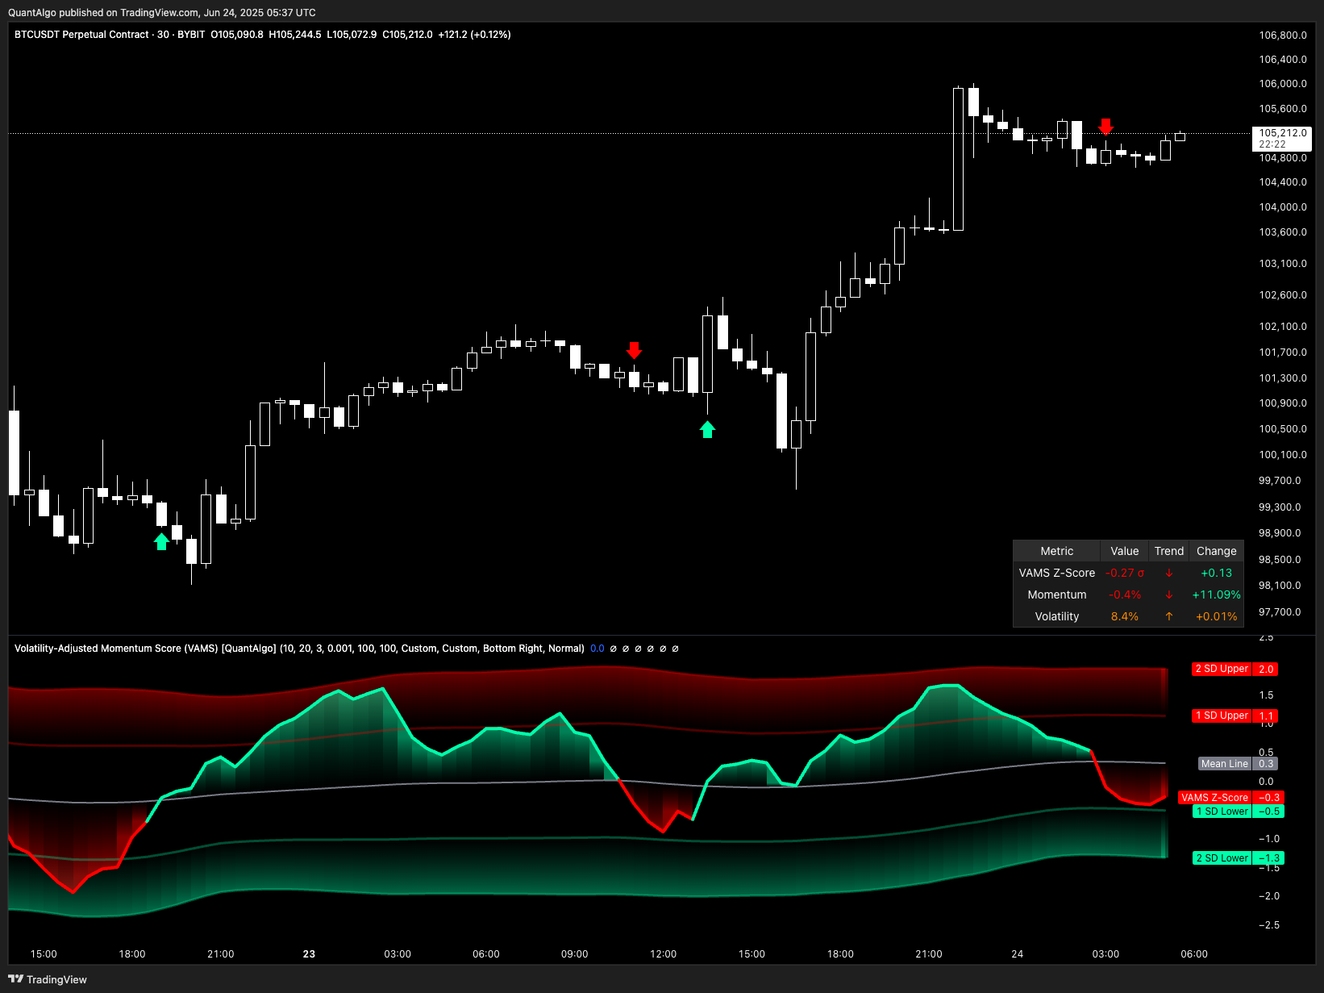Click the -2.5 indicator axis label
This screenshot has width=1324, height=993.
click(1269, 925)
